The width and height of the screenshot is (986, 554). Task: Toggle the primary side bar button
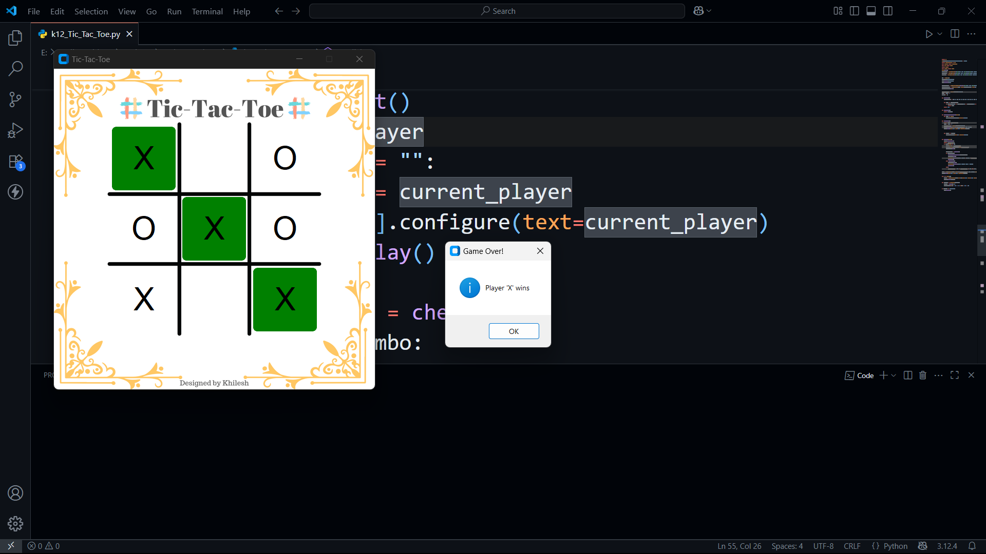(x=855, y=11)
